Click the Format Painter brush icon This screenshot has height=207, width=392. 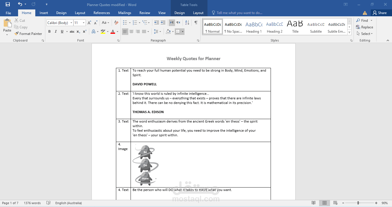[x=16, y=33]
